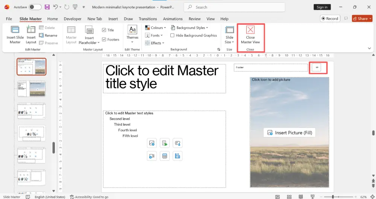Start presentation from beginning icon

[x=75, y=7]
